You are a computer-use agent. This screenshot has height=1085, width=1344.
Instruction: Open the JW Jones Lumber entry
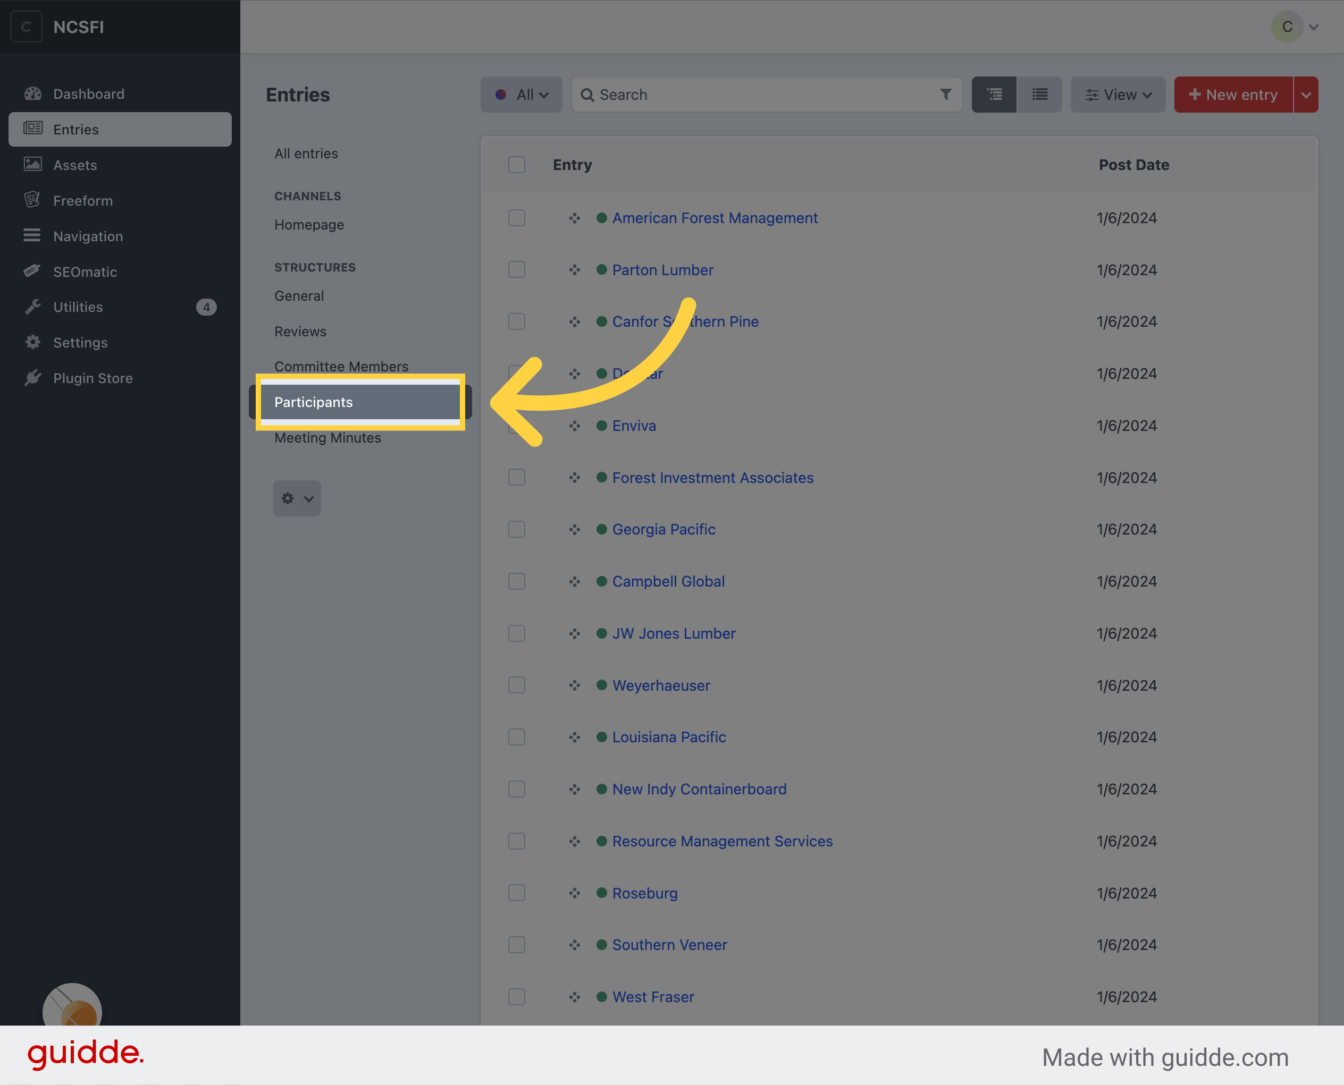(x=674, y=633)
